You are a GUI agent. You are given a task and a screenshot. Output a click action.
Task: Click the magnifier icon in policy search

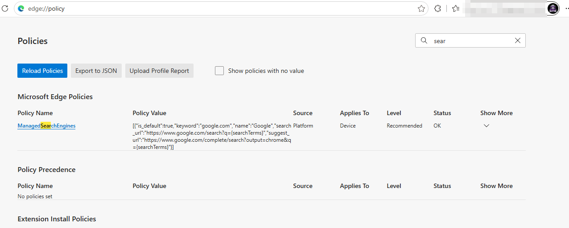(424, 40)
